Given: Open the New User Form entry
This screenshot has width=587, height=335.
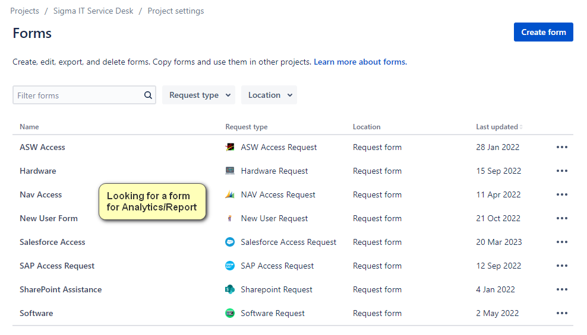Looking at the screenshot, I should (x=49, y=218).
